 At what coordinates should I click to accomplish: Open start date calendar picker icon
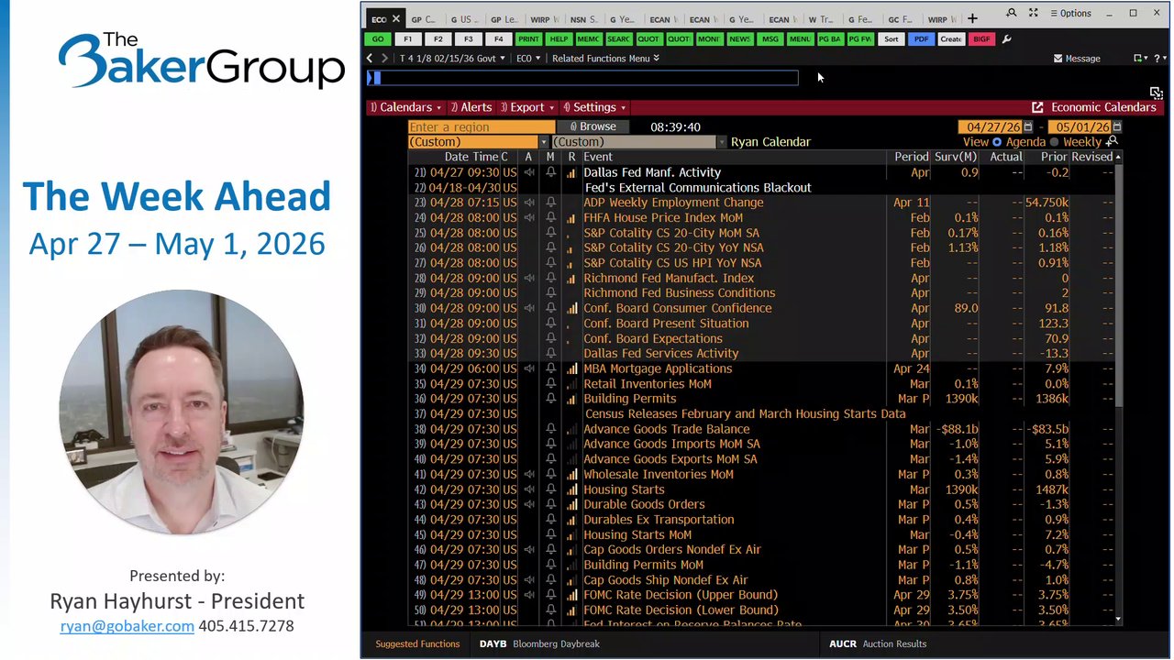(1028, 126)
